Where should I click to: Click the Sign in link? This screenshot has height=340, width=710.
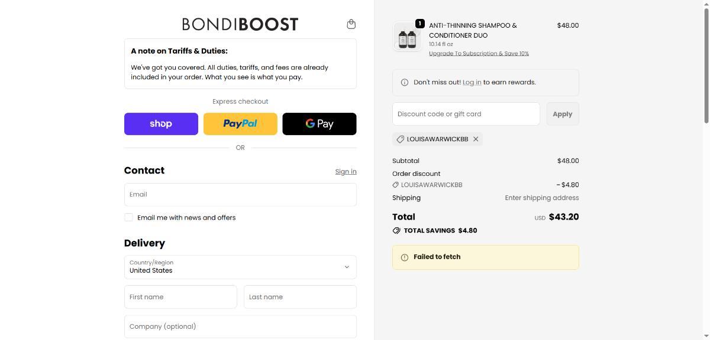click(346, 172)
